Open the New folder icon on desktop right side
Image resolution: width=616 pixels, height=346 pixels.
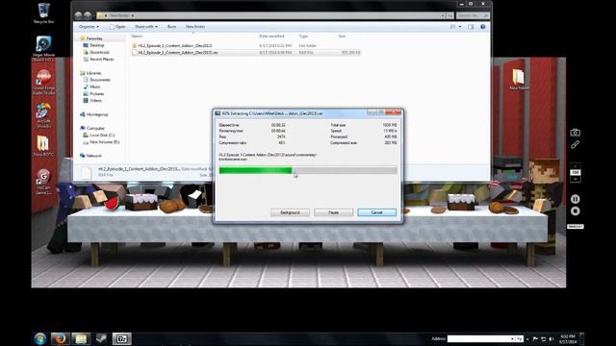(519, 79)
